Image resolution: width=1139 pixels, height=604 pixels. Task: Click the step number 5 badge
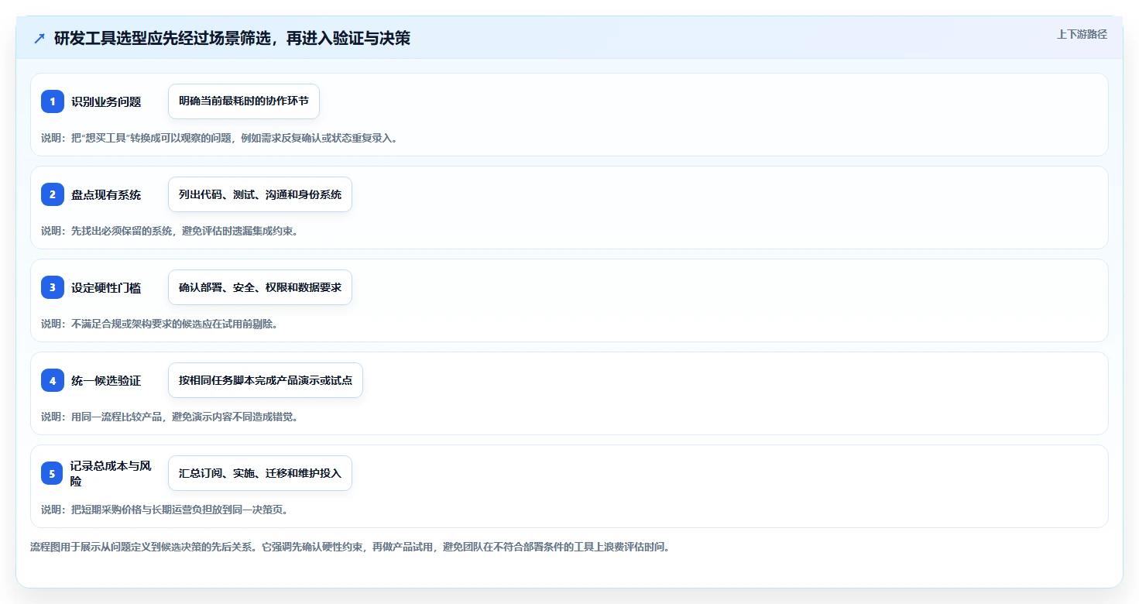tap(53, 473)
